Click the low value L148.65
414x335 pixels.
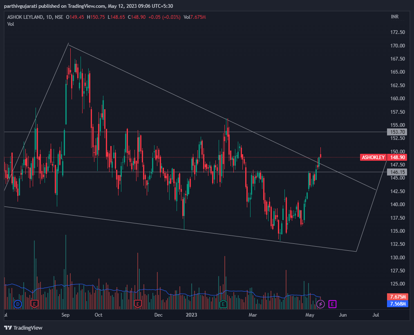[116, 17]
